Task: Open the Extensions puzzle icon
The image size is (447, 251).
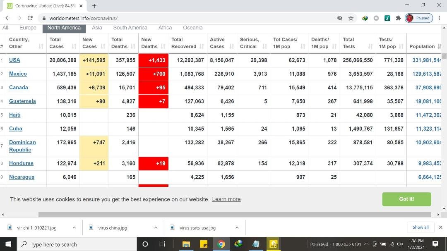Action: pos(398,18)
